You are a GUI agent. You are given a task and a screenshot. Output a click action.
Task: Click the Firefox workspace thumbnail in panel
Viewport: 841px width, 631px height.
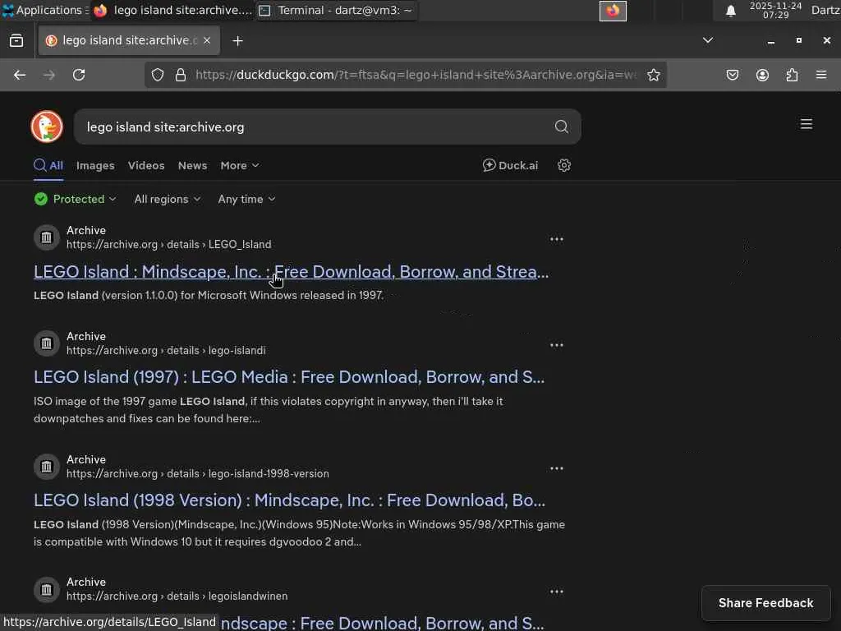613,11
